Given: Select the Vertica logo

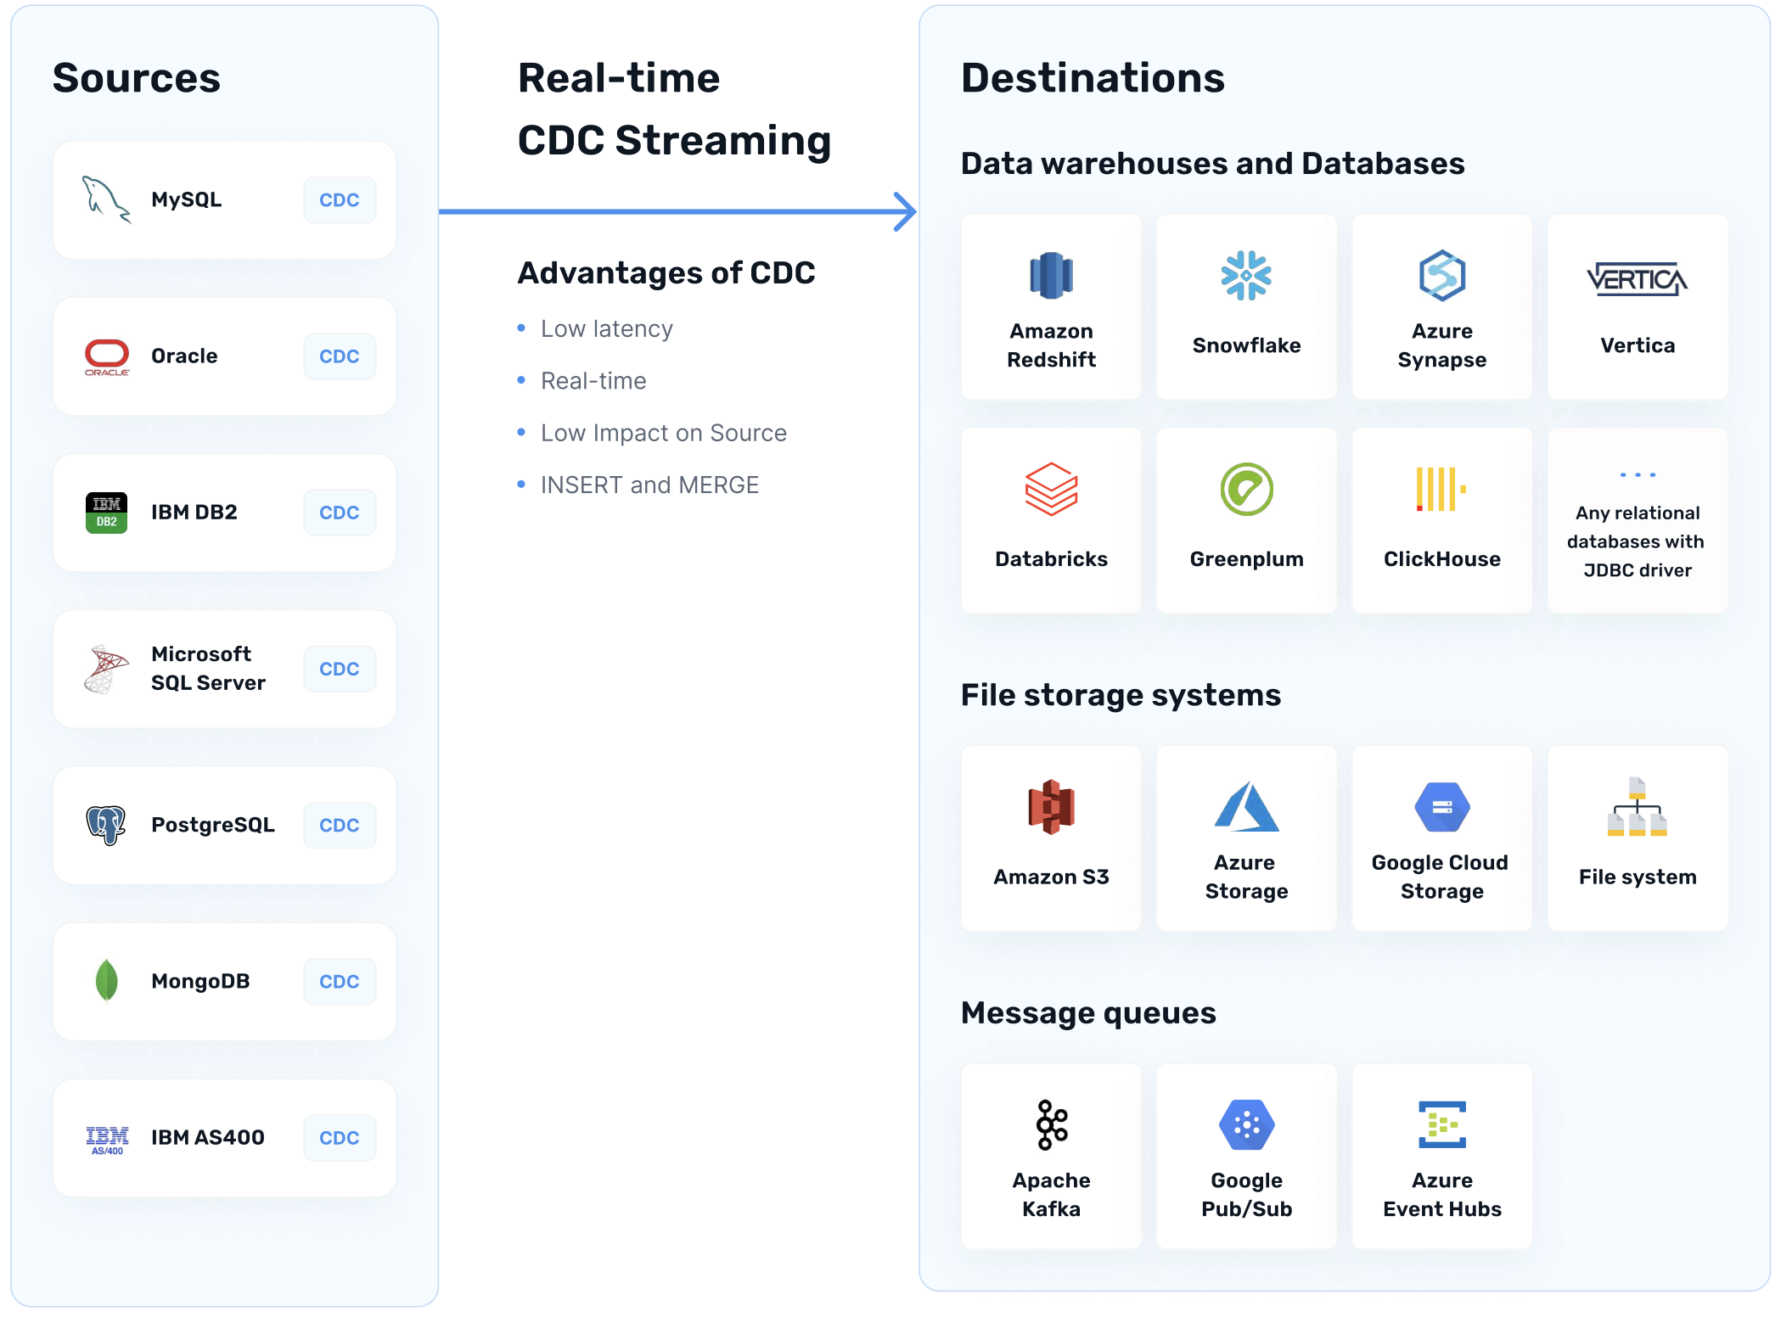Looking at the screenshot, I should click(x=1638, y=279).
